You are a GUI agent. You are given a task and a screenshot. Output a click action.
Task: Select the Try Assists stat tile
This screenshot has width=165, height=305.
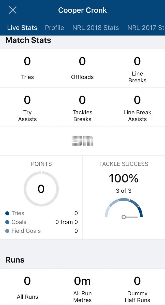point(27,107)
